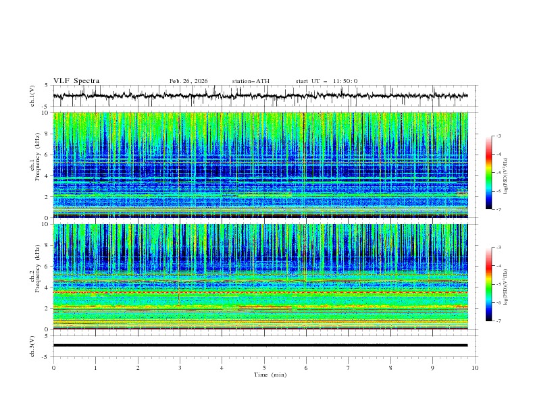Click the date 'Feb. 26, 2026'

[188, 81]
